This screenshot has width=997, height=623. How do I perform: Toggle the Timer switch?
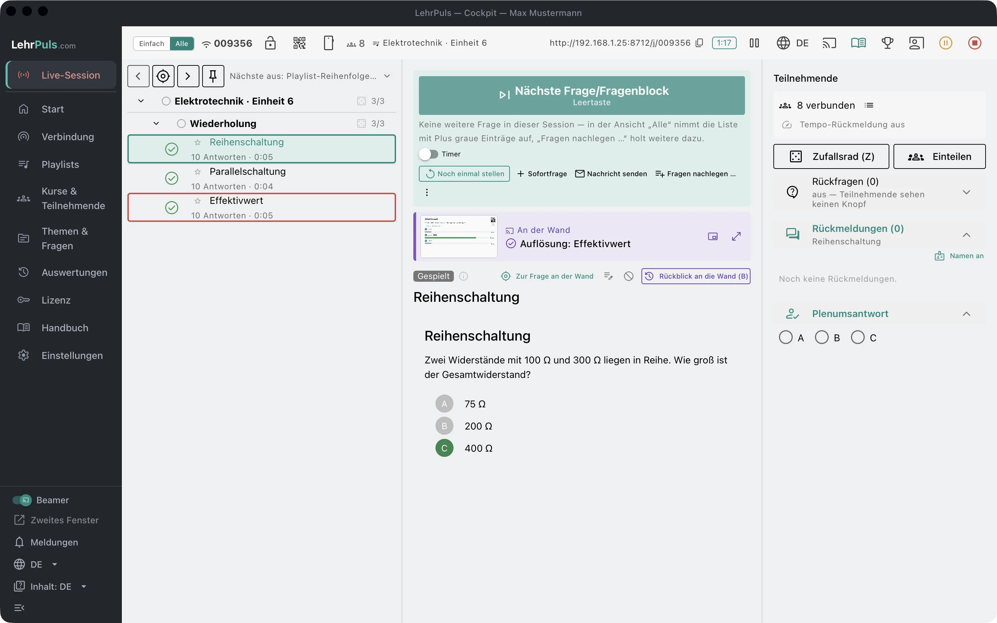click(x=429, y=154)
